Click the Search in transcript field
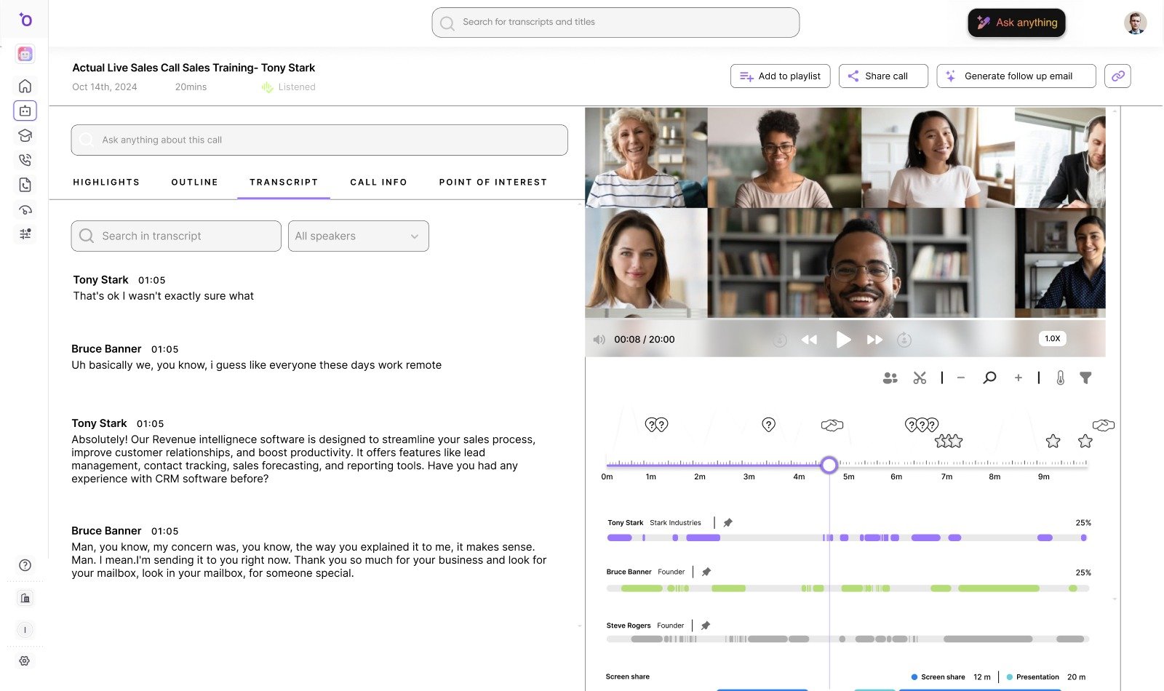The height and width of the screenshot is (691, 1164). click(176, 236)
